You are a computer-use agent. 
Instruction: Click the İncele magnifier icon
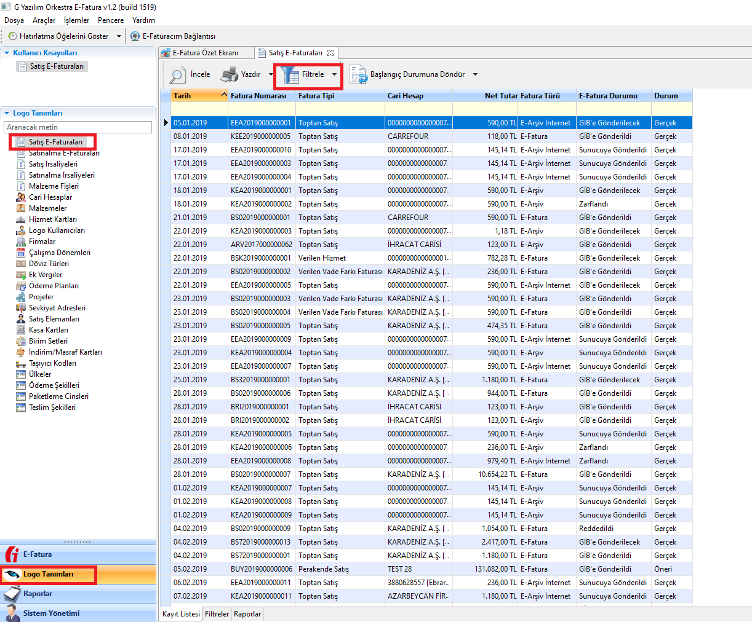[x=177, y=75]
